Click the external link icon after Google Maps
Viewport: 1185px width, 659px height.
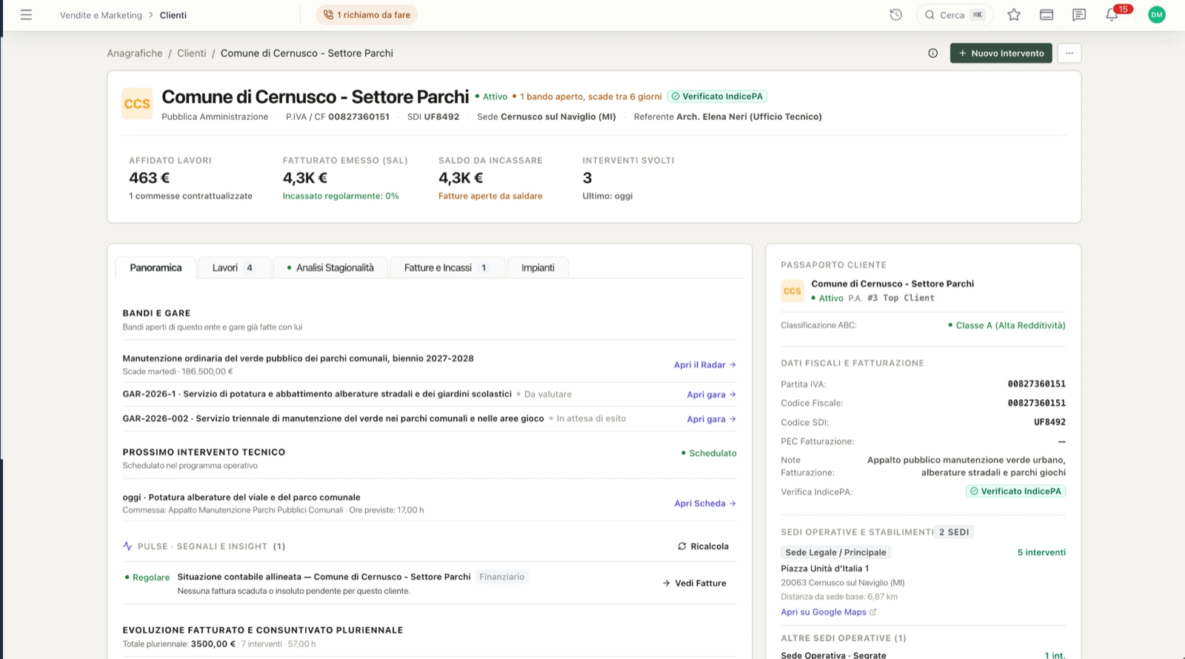pyautogui.click(x=873, y=612)
